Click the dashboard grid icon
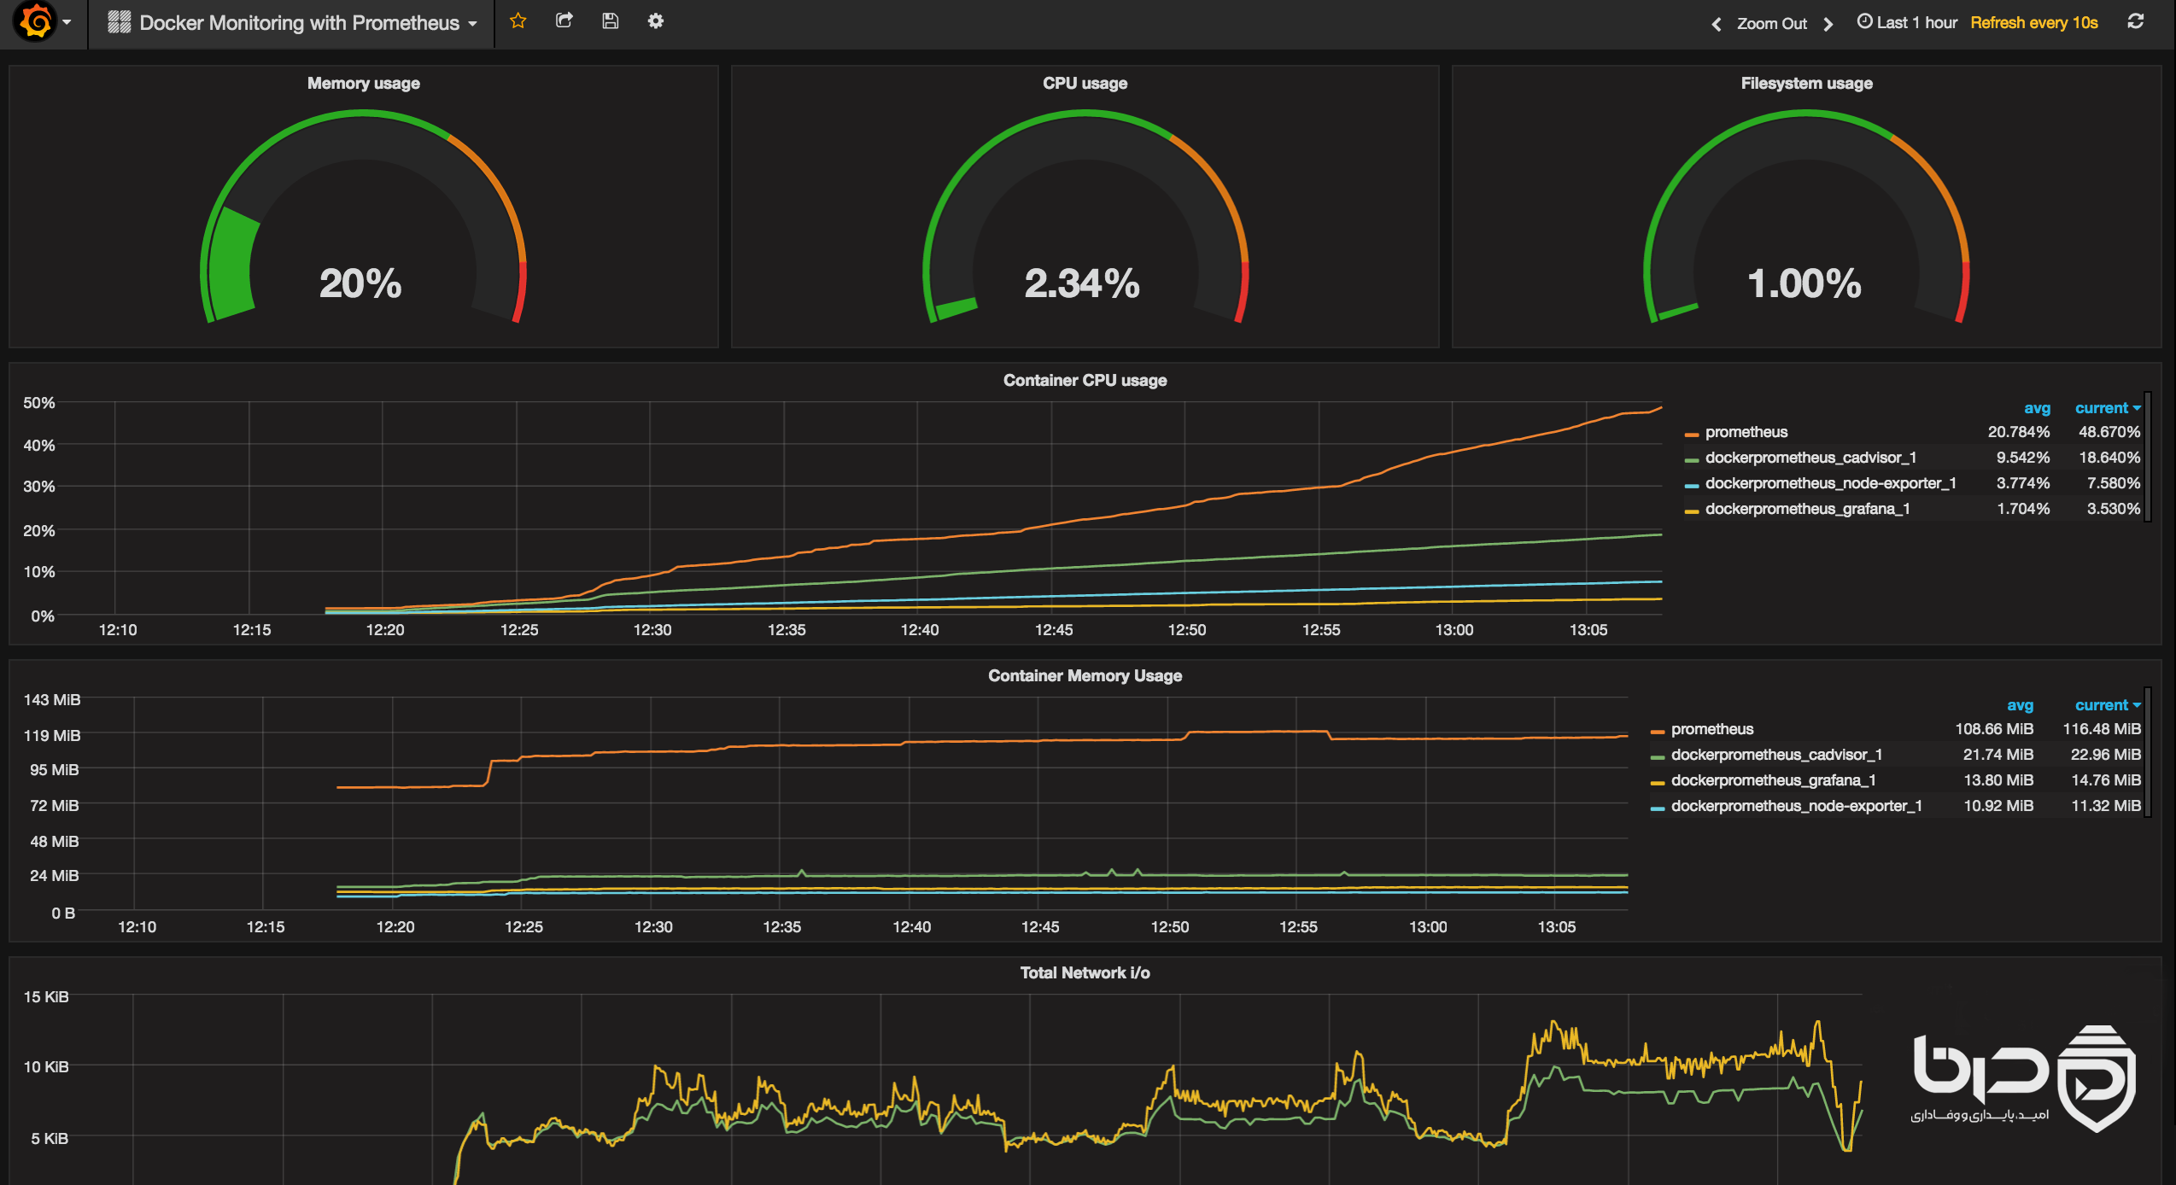 pyautogui.click(x=119, y=22)
